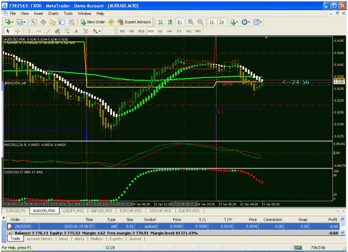Click the 736/3 kb connection status
Image resolution: width=348 pixels, height=252 pixels.
[318, 248]
